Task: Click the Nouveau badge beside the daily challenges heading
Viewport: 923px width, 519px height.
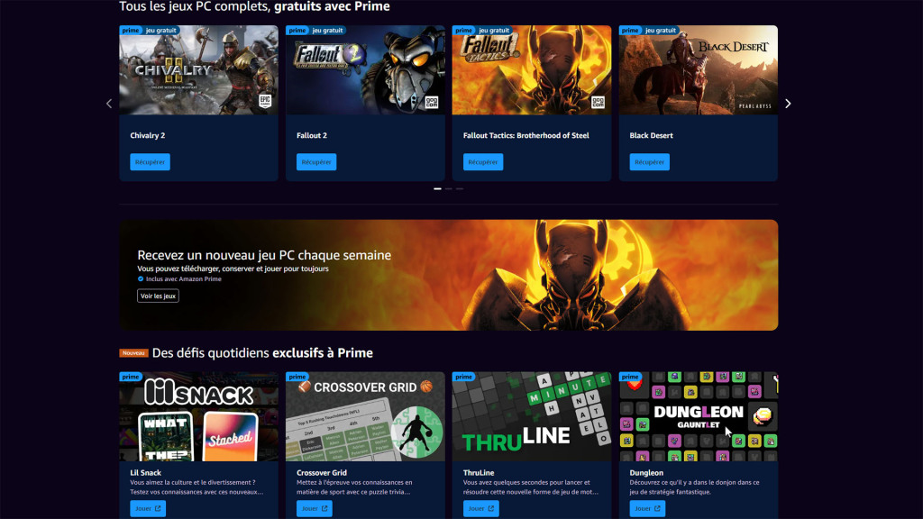Action: tap(133, 353)
